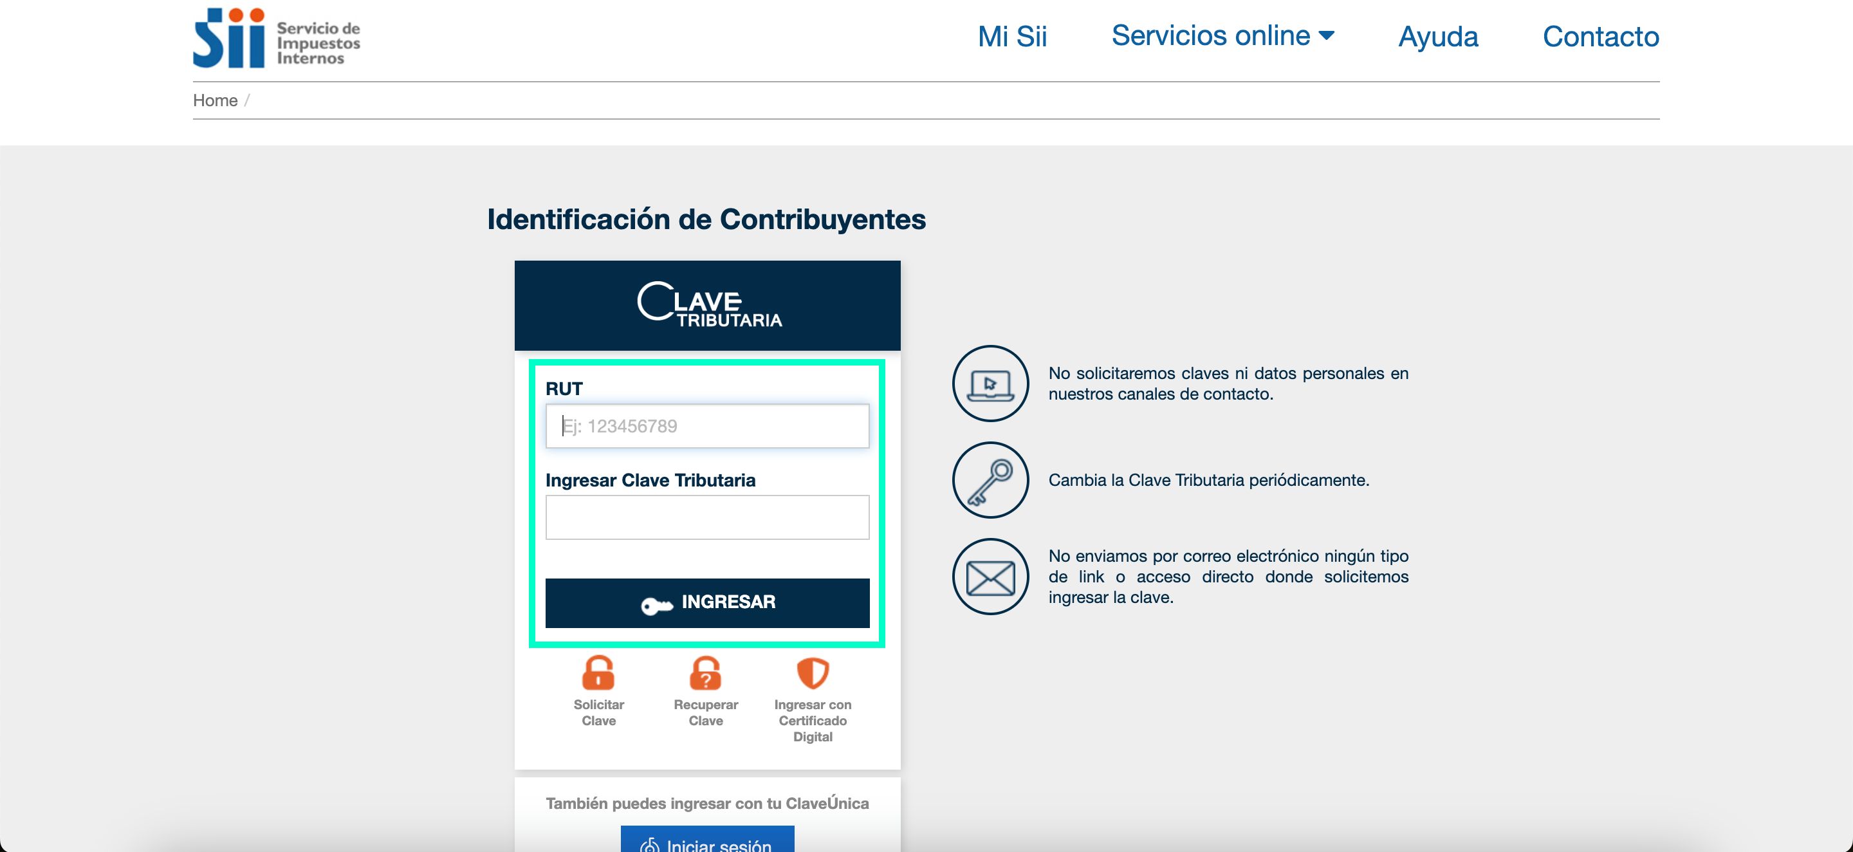
Task: Click the 'No solicitaremos claves' security notice text
Action: coord(1228,384)
